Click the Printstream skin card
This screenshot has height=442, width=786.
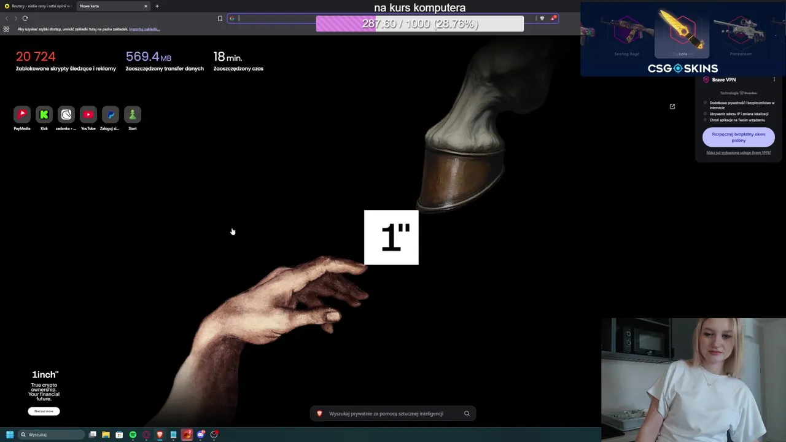click(x=741, y=33)
